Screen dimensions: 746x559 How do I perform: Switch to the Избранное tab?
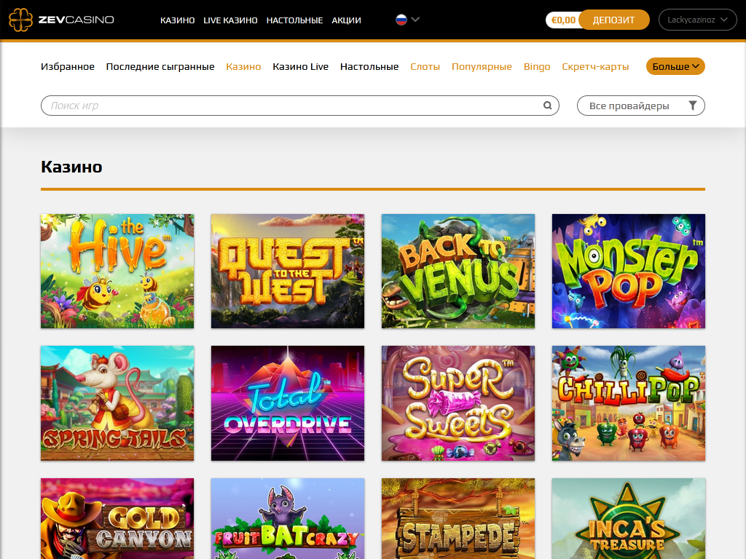[68, 66]
